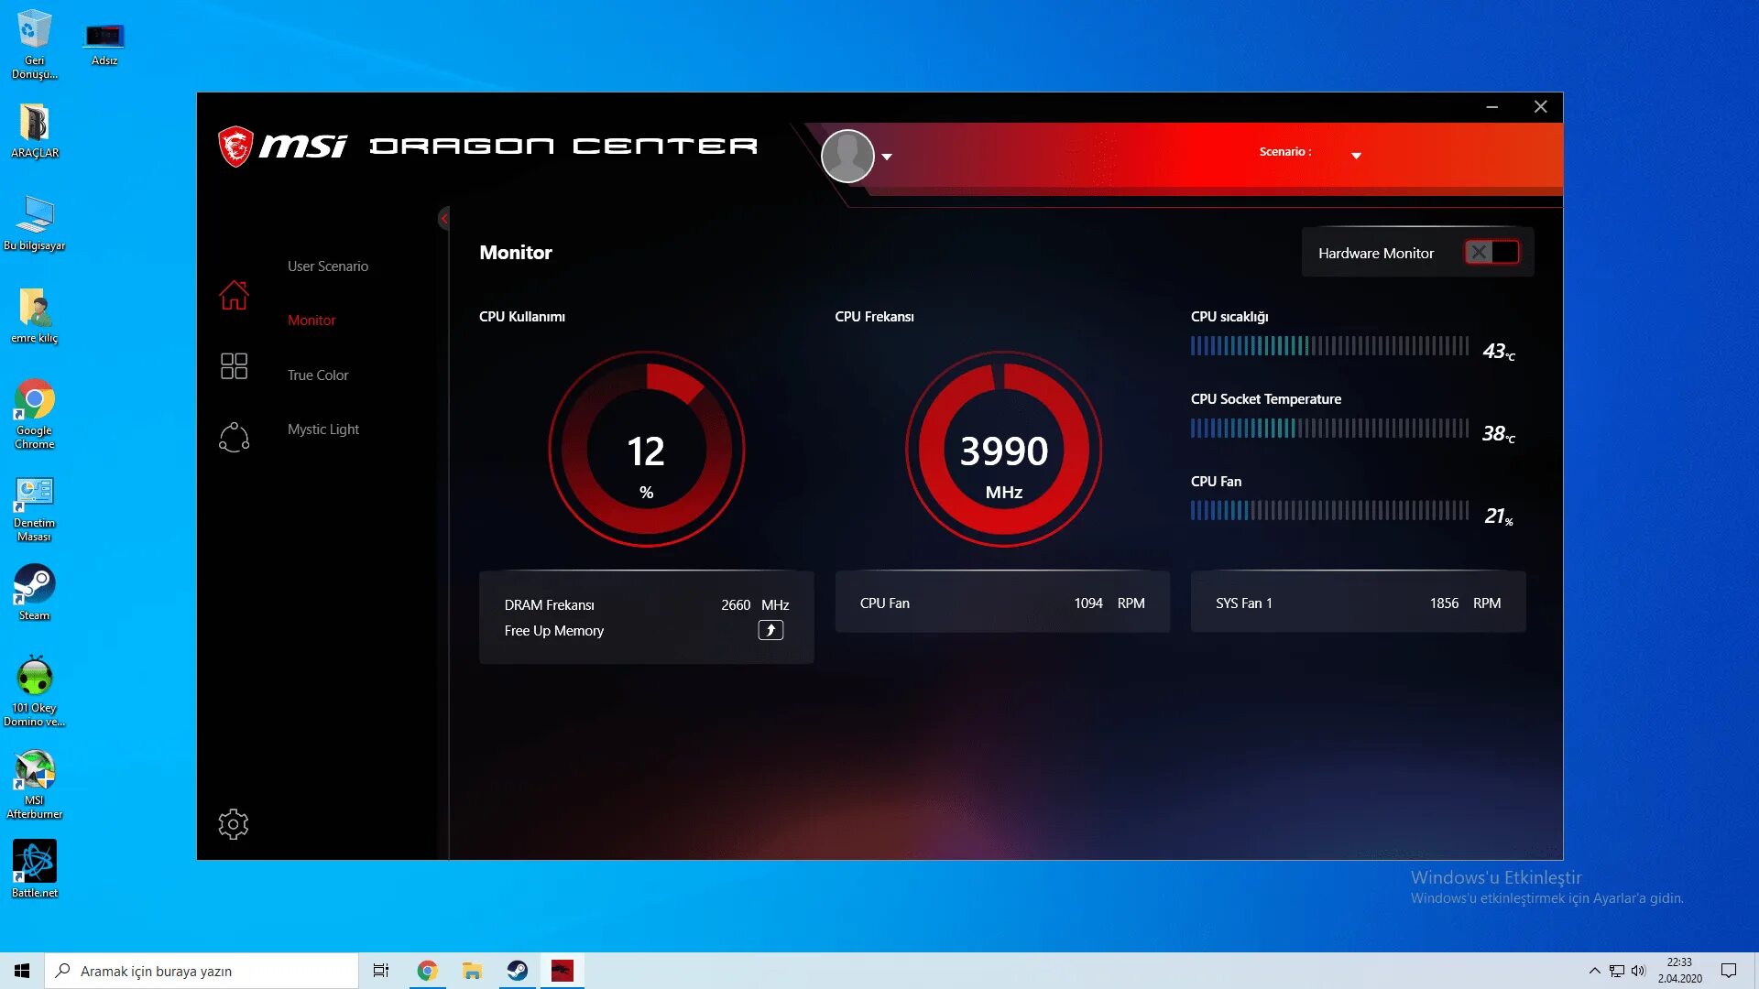This screenshot has height=989, width=1759.
Task: Open Bu bilgisayar desktop icon
Action: pos(34,223)
